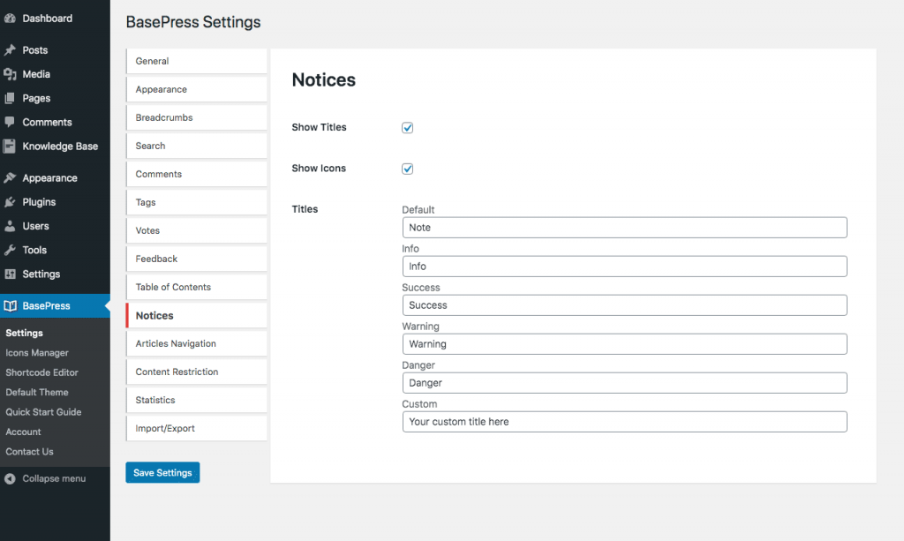The height and width of the screenshot is (541, 904).
Task: Click the BasePress book icon
Action: point(10,306)
